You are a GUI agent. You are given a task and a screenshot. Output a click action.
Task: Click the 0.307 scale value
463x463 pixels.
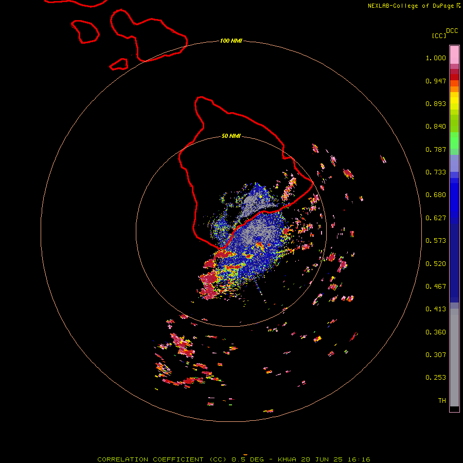pyautogui.click(x=436, y=355)
